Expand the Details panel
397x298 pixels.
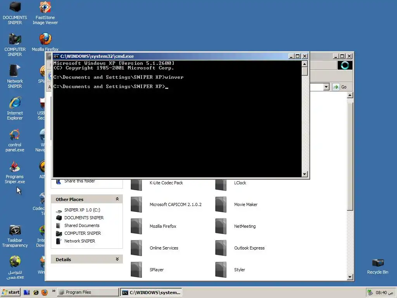tap(117, 259)
